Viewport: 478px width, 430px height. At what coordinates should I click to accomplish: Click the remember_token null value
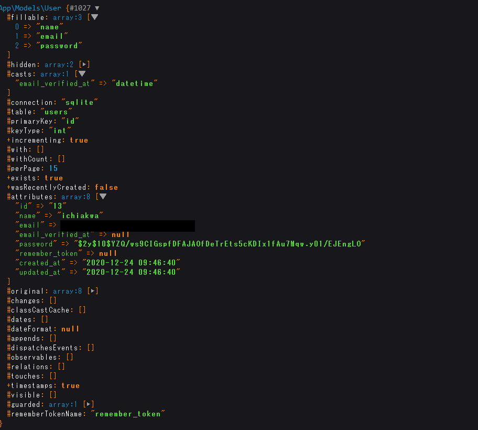coord(107,253)
